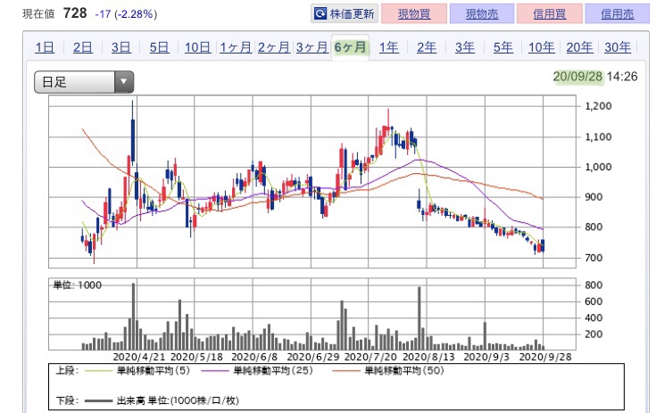Viewport: 656px width, 413px height.
Task: Click the 単位: 1000 volume unit label
Action: [x=78, y=285]
